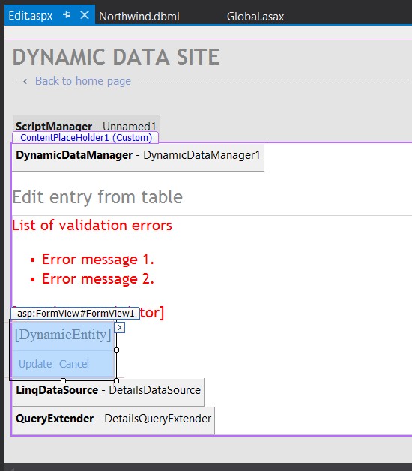Click the ContentPlaceHolder1 (Custom) label
The width and height of the screenshot is (412, 471).
[86, 137]
